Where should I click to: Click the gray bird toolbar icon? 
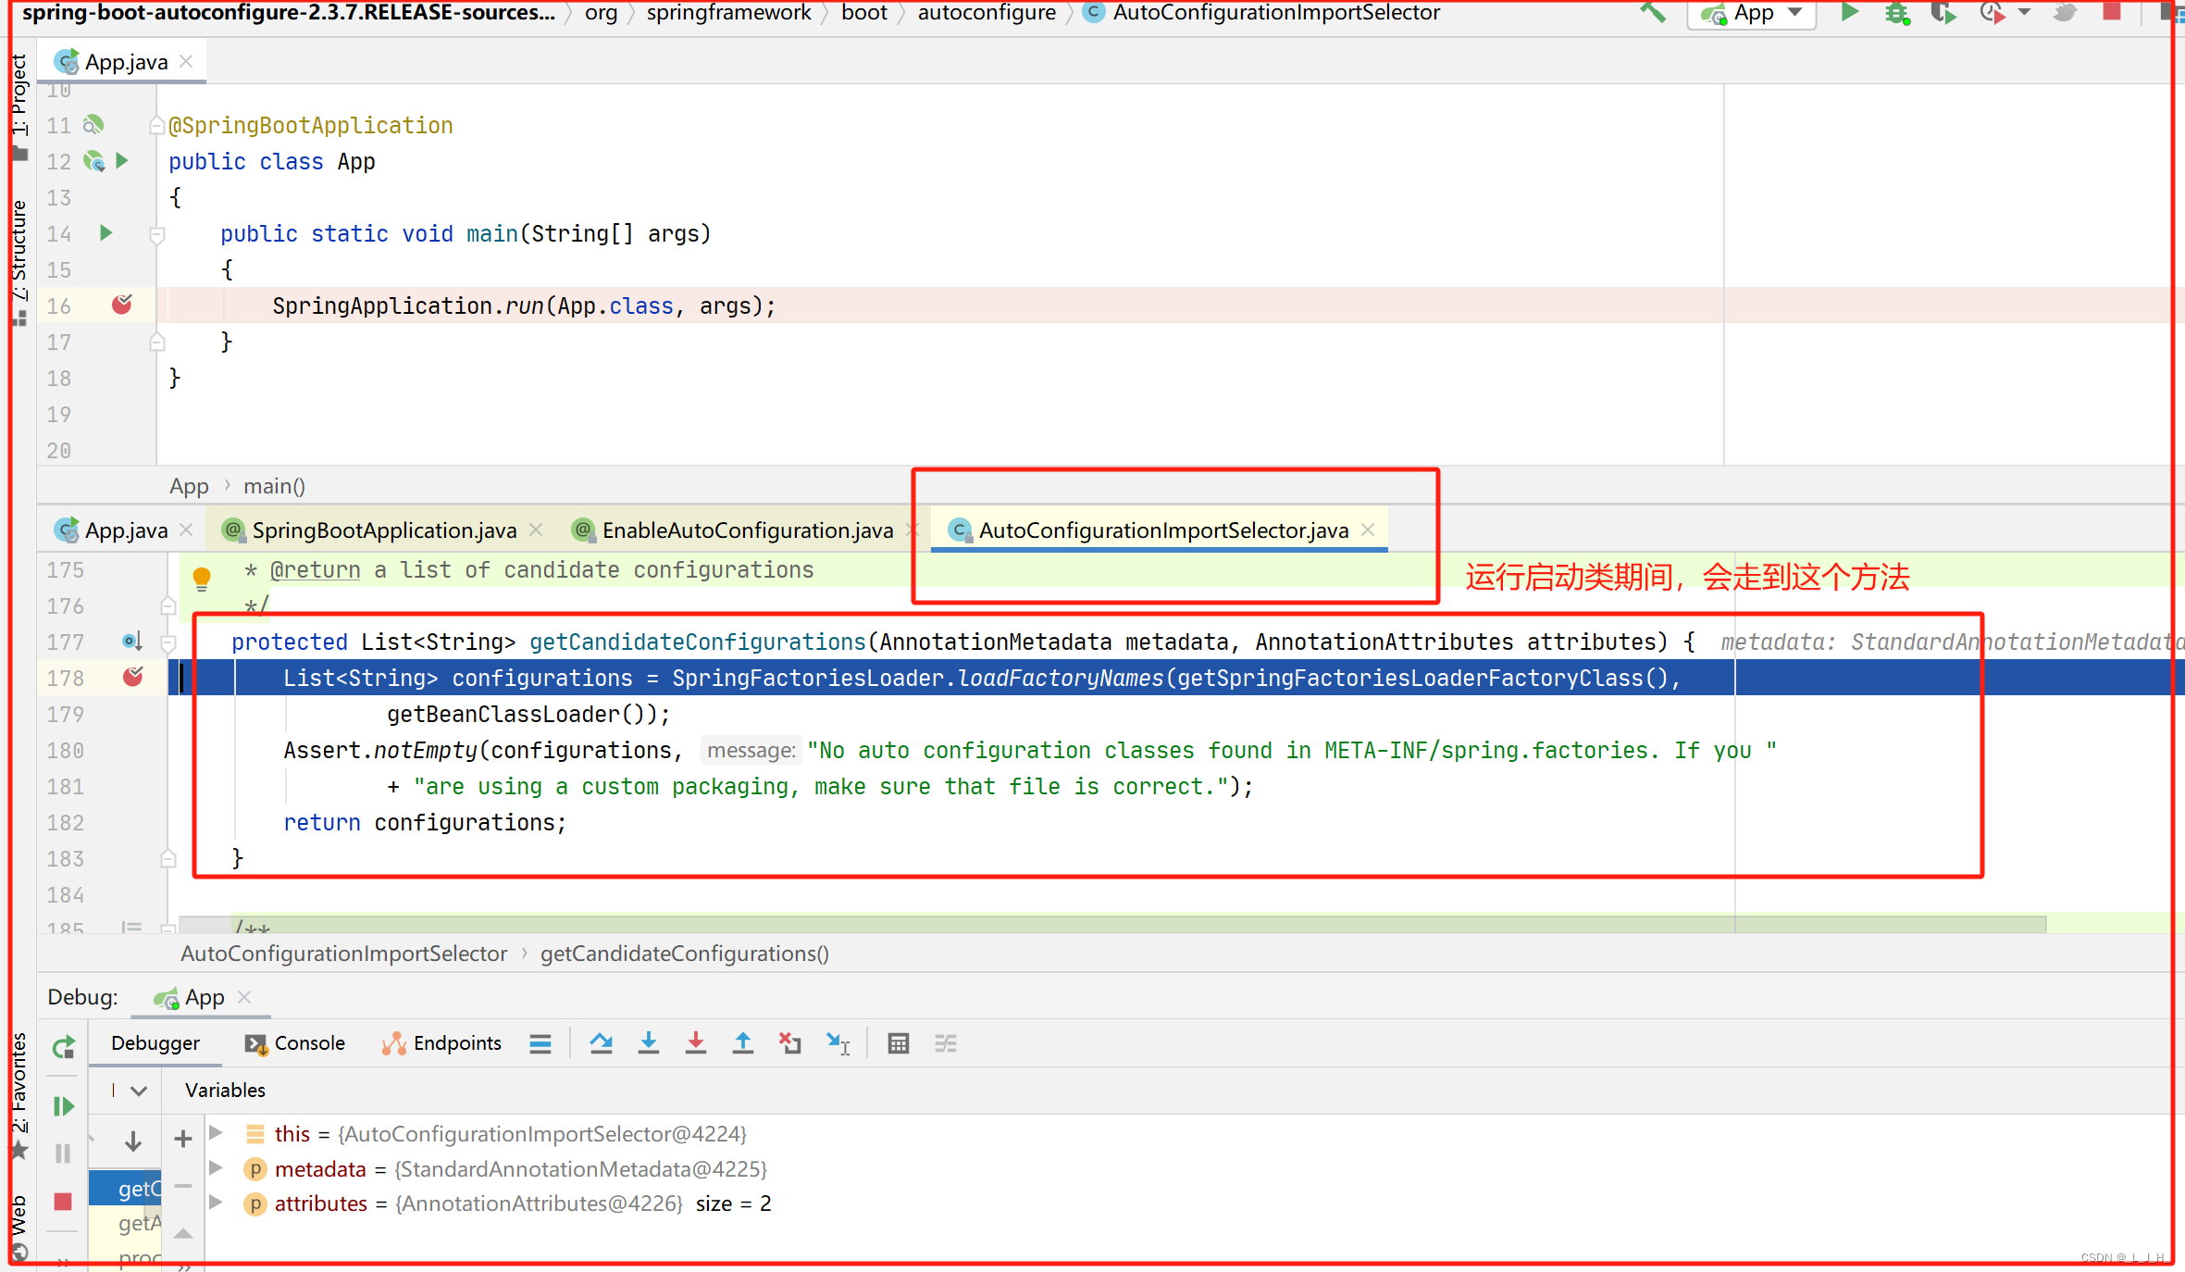[x=2065, y=13]
